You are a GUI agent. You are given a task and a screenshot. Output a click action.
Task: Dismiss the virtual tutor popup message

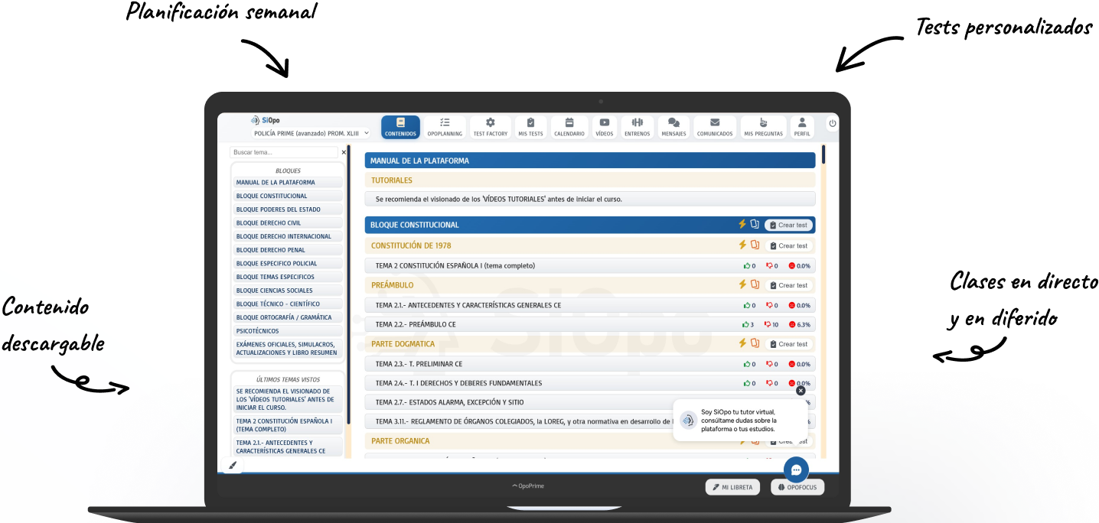coord(801,391)
